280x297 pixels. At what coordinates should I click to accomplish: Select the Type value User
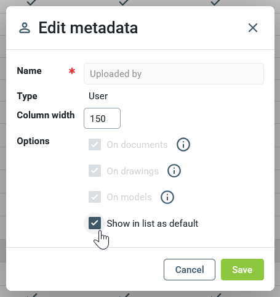pos(98,96)
